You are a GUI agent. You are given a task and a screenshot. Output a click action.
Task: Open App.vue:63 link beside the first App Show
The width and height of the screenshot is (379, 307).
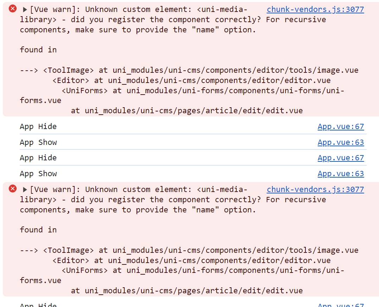pyautogui.click(x=341, y=142)
